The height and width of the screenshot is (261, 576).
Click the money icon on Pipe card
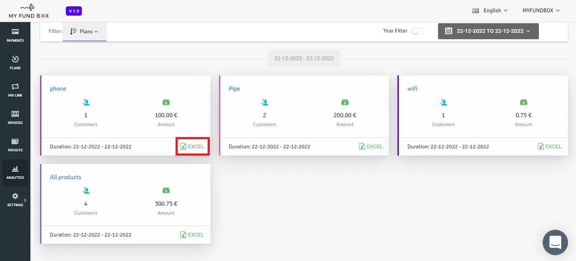345,102
